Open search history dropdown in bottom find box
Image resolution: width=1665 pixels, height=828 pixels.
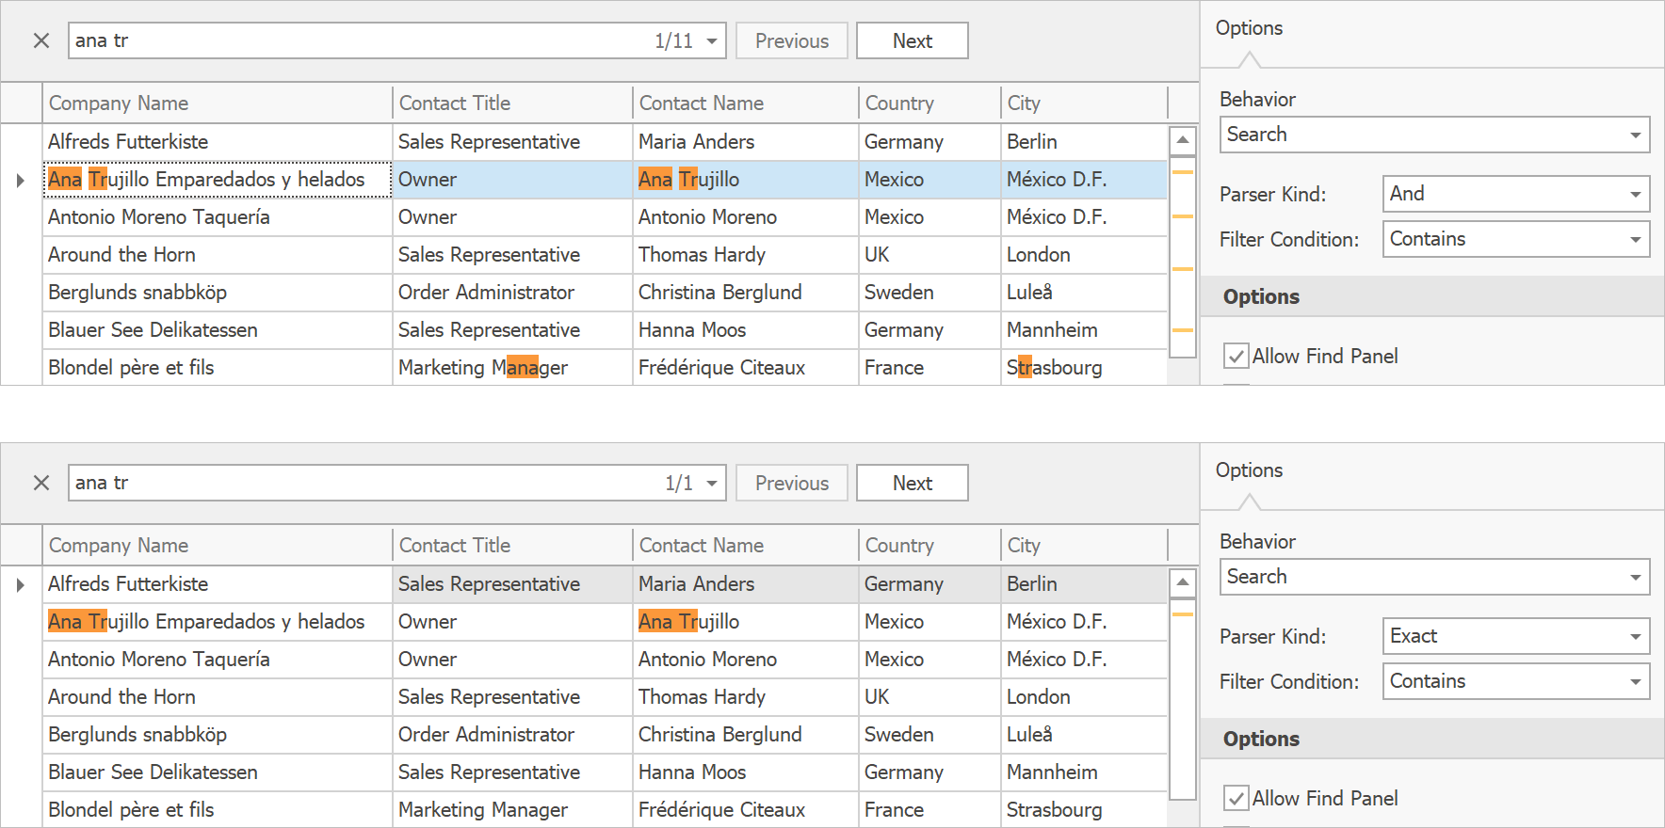pyautogui.click(x=712, y=483)
